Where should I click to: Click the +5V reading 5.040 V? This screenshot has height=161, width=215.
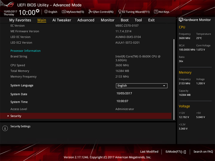tap(201, 117)
